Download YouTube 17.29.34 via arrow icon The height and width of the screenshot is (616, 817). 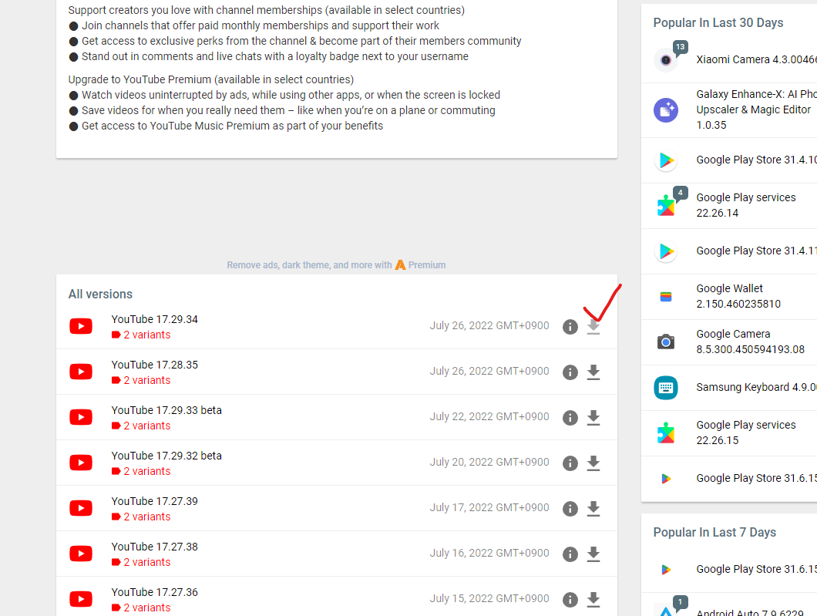click(x=593, y=327)
